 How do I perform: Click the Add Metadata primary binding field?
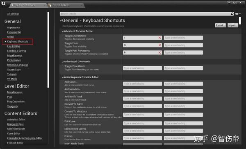142,91
